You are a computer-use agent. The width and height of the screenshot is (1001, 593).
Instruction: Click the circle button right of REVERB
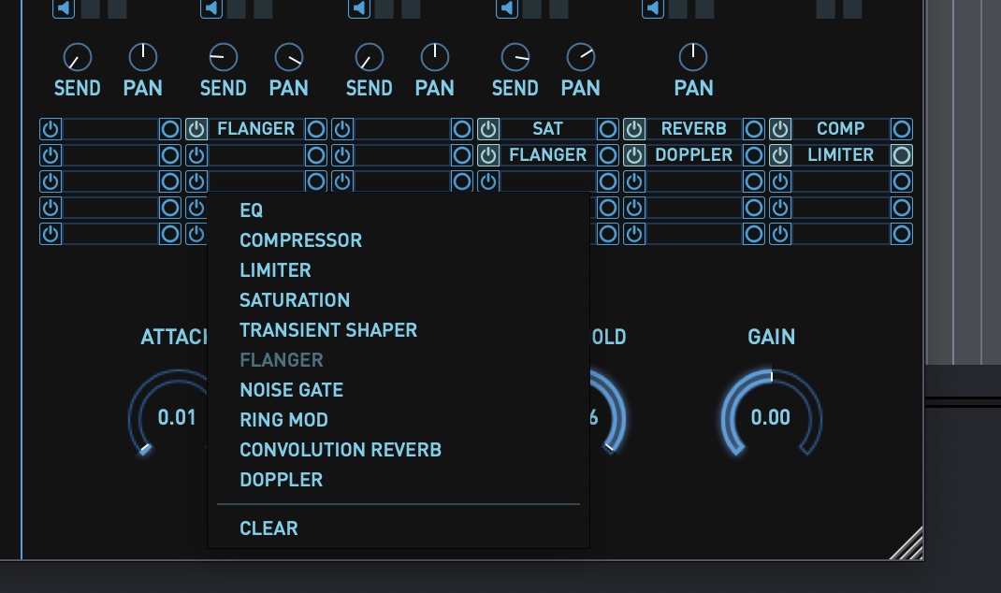pos(754,129)
